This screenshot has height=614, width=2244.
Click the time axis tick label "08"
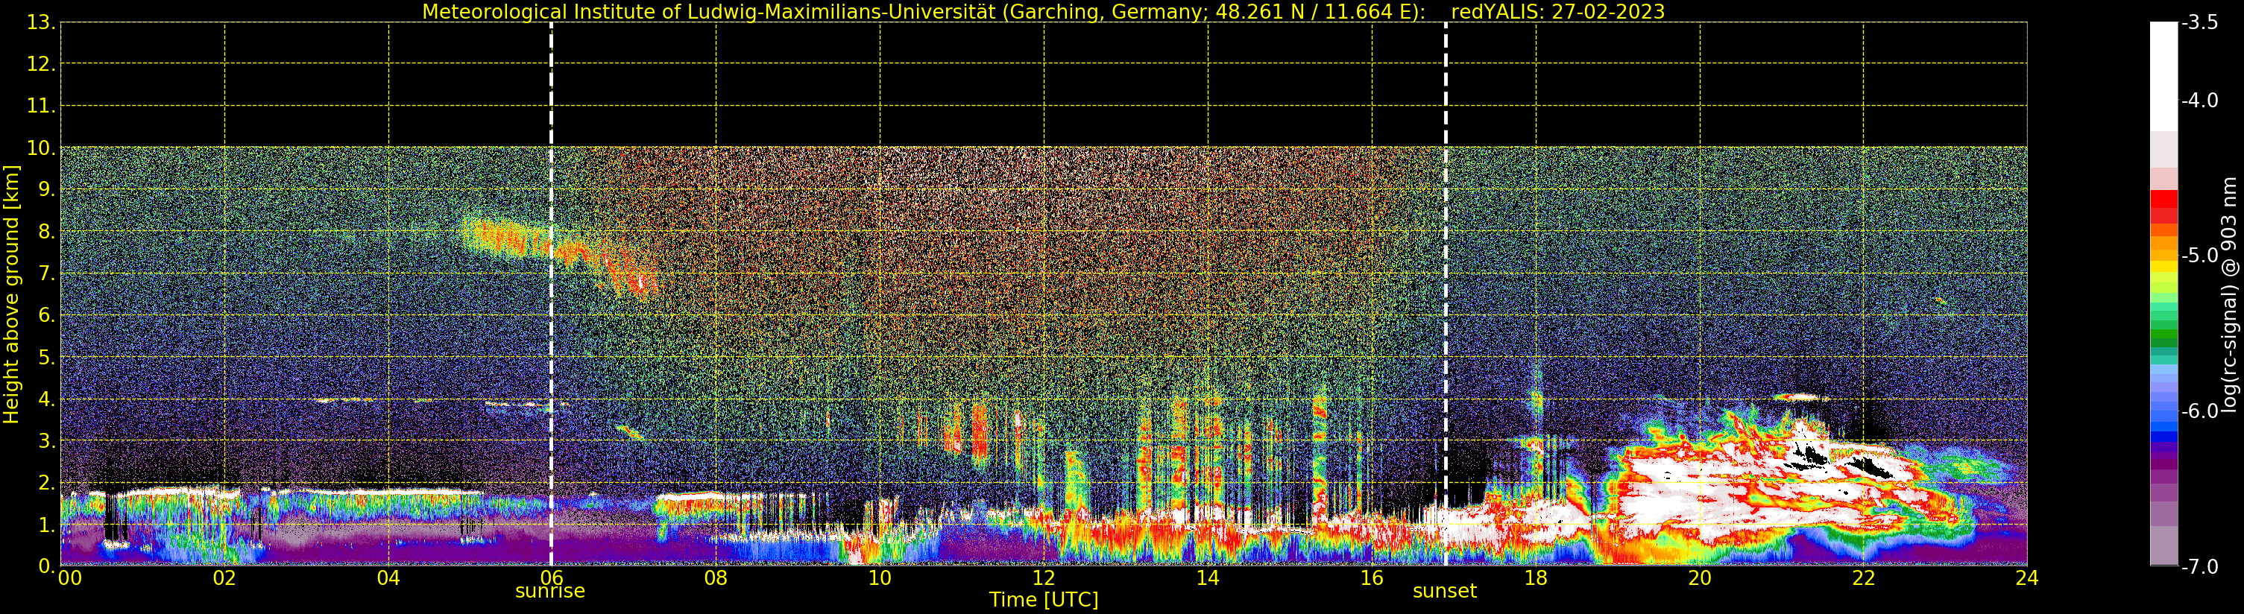click(716, 577)
